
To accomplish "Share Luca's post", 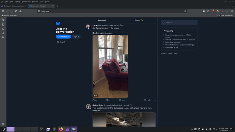I will (x=150, y=100).
